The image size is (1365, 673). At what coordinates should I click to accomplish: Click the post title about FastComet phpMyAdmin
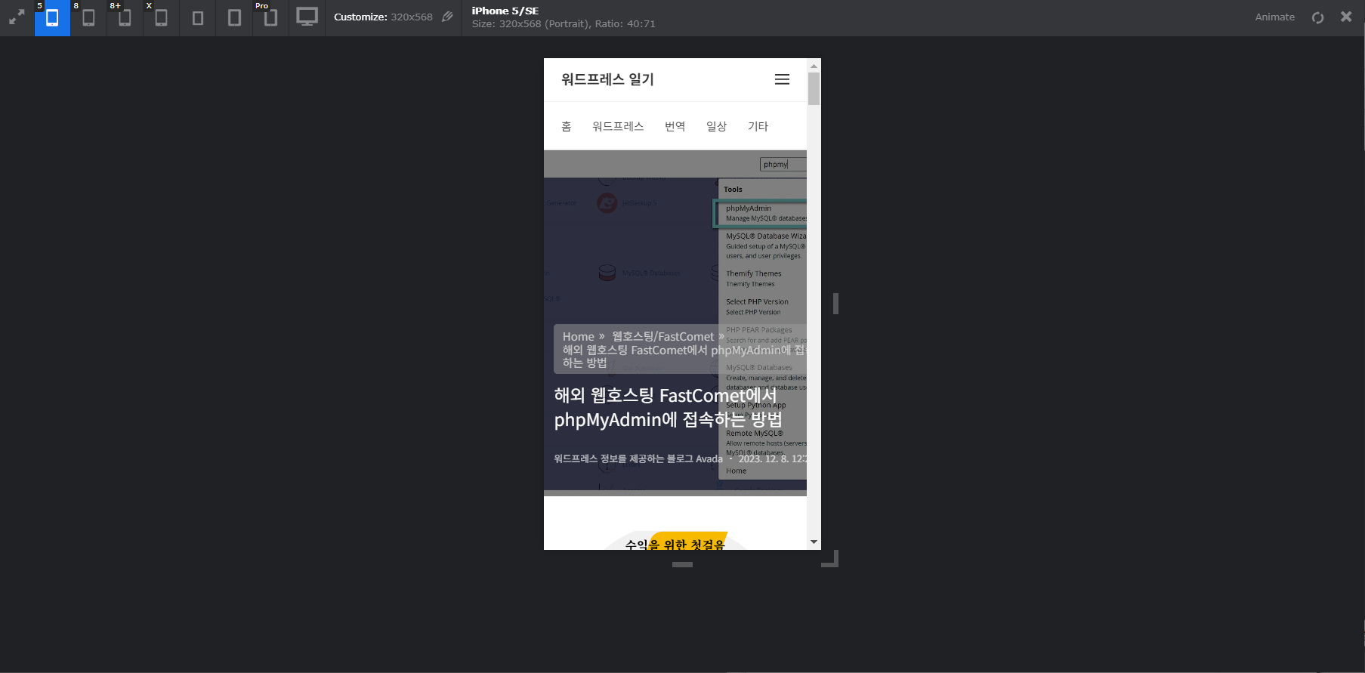(669, 408)
